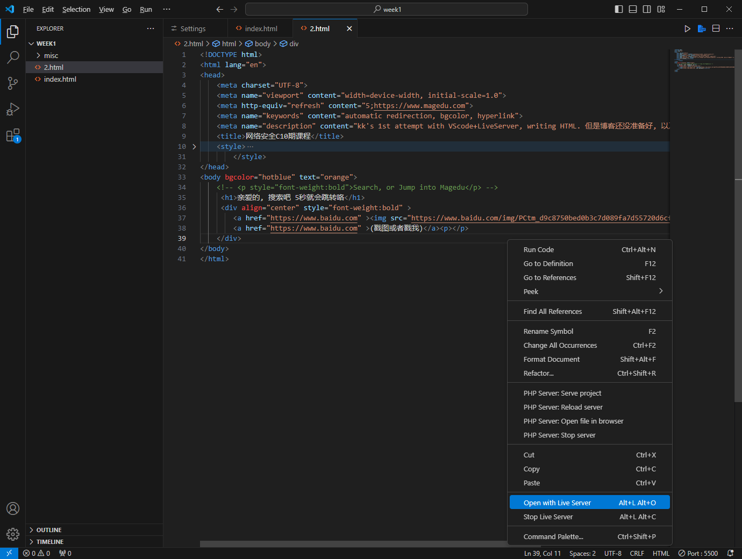
Task: Open the Selection menu
Action: 76,9
